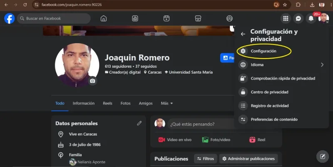Click the blue panel button beside profile name
Image resolution: width=333 pixels, height=167 pixels.
227,58
